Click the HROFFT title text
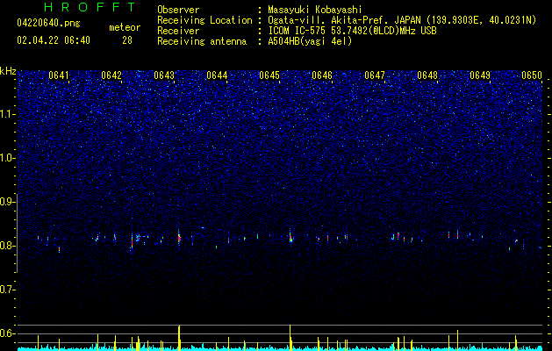The width and height of the screenshot is (552, 351). 90,7
